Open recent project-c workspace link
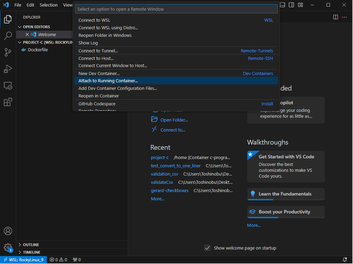Image resolution: width=353 pixels, height=264 pixels. 159,158
